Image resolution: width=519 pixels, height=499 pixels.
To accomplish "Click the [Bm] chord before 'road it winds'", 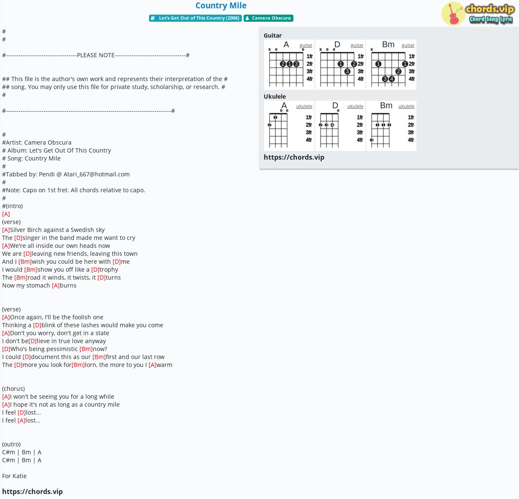I will [x=21, y=278].
